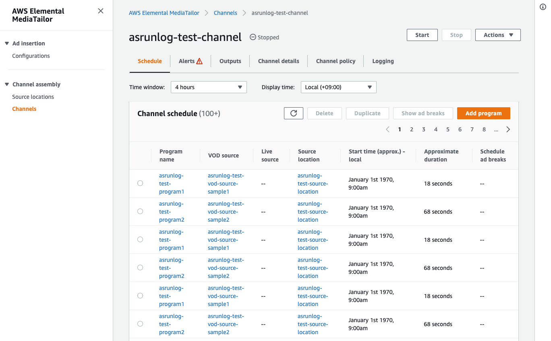
Task: Open second row's asrunlog-test-vod-source-sample2 link
Action: tap(226, 212)
